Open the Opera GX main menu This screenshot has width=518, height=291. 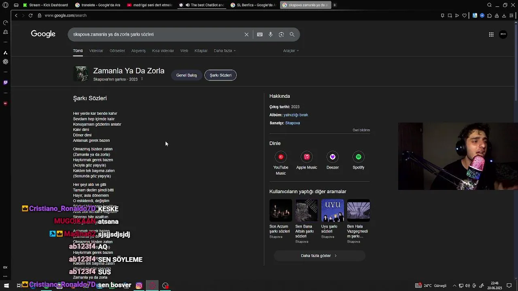point(5,5)
